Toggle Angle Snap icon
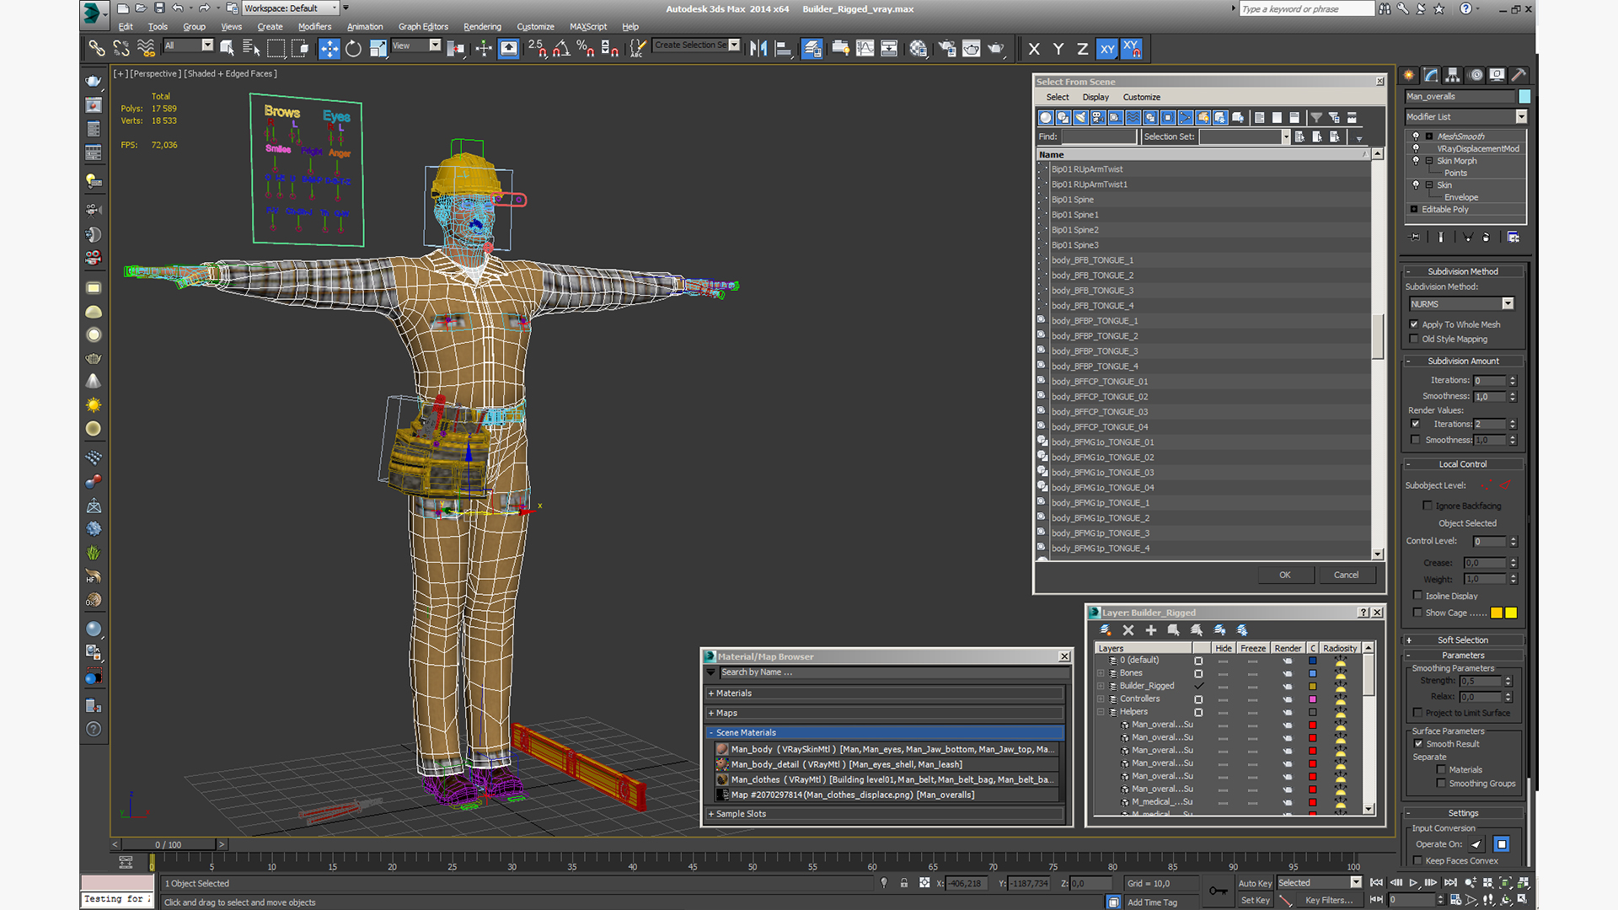 561,49
